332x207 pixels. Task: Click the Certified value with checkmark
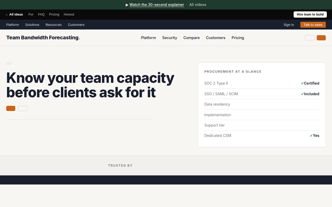pyautogui.click(x=310, y=83)
